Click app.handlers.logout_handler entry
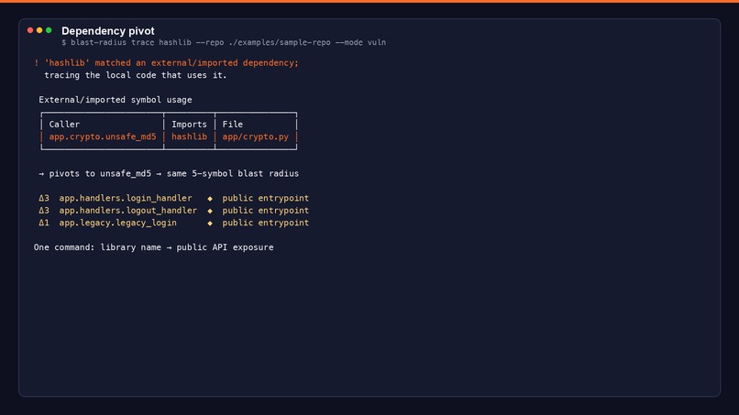The image size is (739, 415). 128,211
